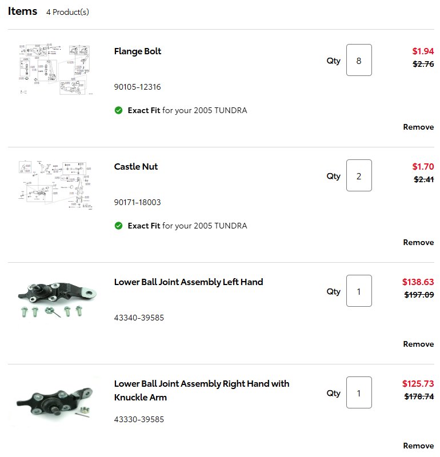
Task: Edit the Castle Nut quantity field
Action: click(359, 175)
